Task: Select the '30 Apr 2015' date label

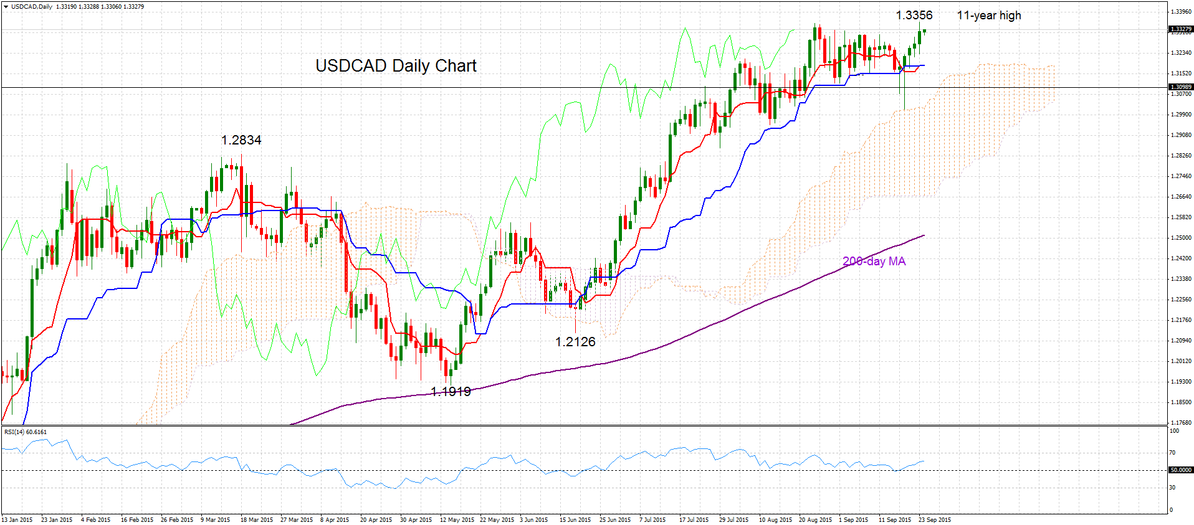Action: [x=416, y=520]
